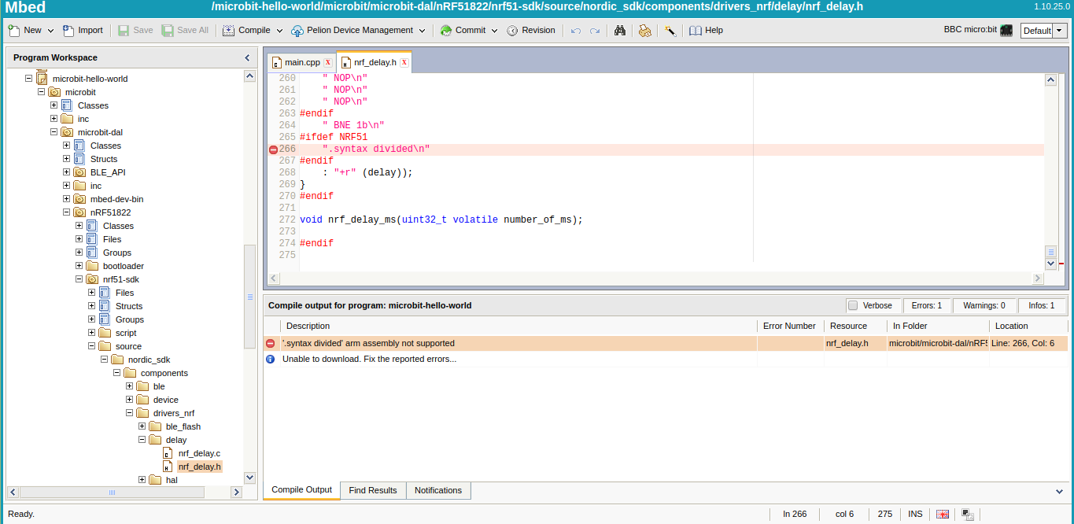The height and width of the screenshot is (524, 1074).
Task: Open the Compile dropdown arrow
Action: click(x=279, y=31)
